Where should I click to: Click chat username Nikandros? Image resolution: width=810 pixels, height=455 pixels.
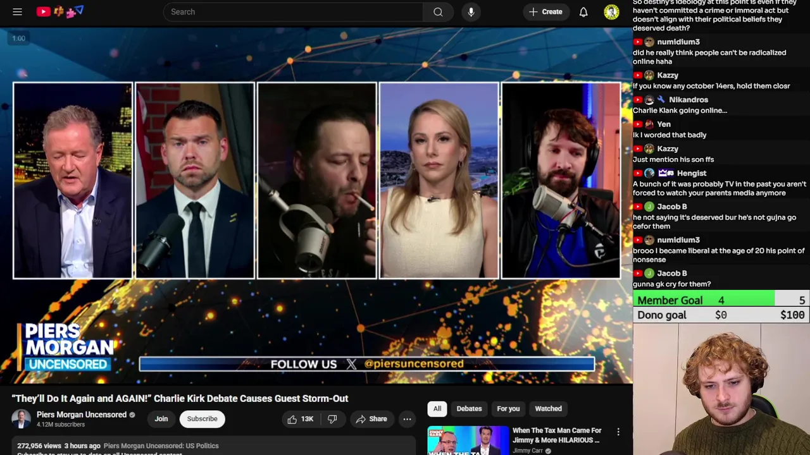(688, 100)
